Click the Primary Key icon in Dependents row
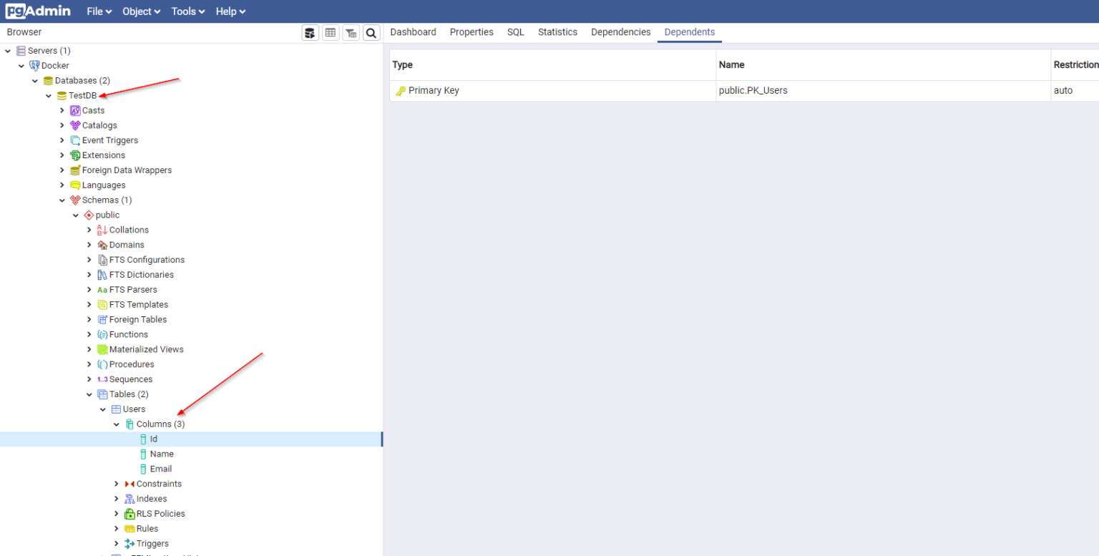1099x556 pixels. point(401,91)
